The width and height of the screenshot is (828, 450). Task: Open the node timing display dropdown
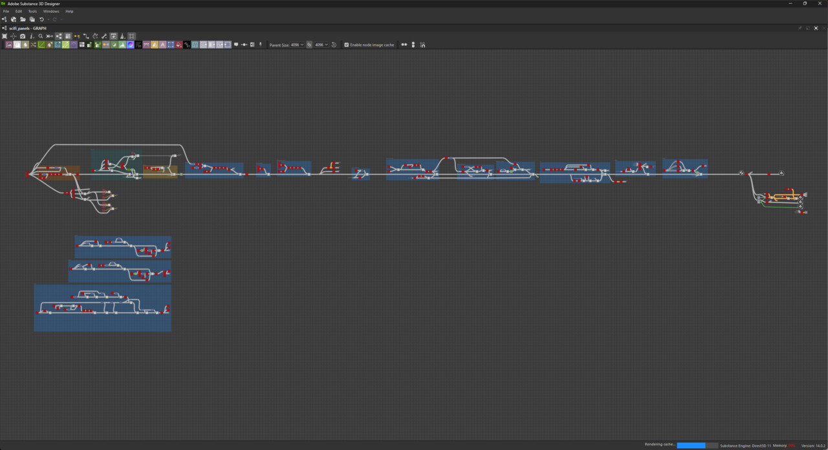95,36
